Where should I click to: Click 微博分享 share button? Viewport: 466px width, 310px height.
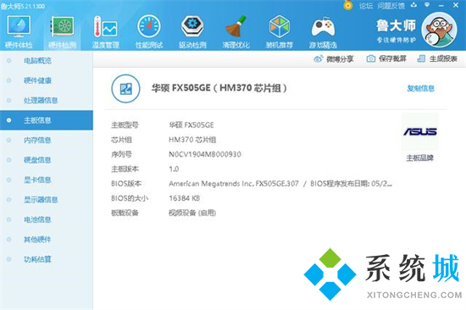(334, 58)
